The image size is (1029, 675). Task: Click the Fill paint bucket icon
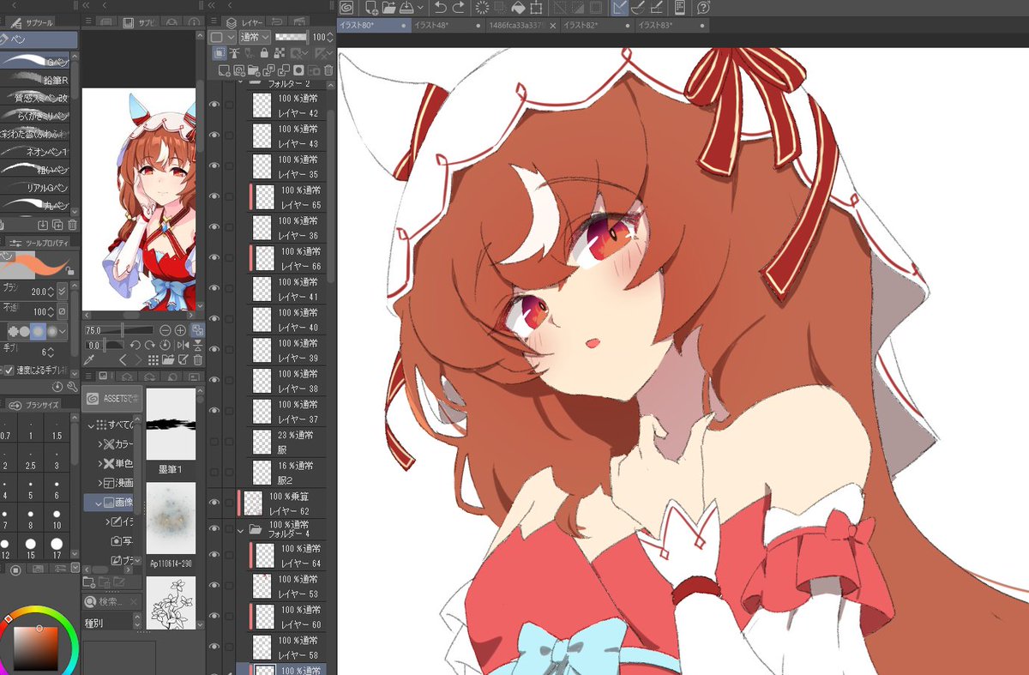(x=518, y=8)
